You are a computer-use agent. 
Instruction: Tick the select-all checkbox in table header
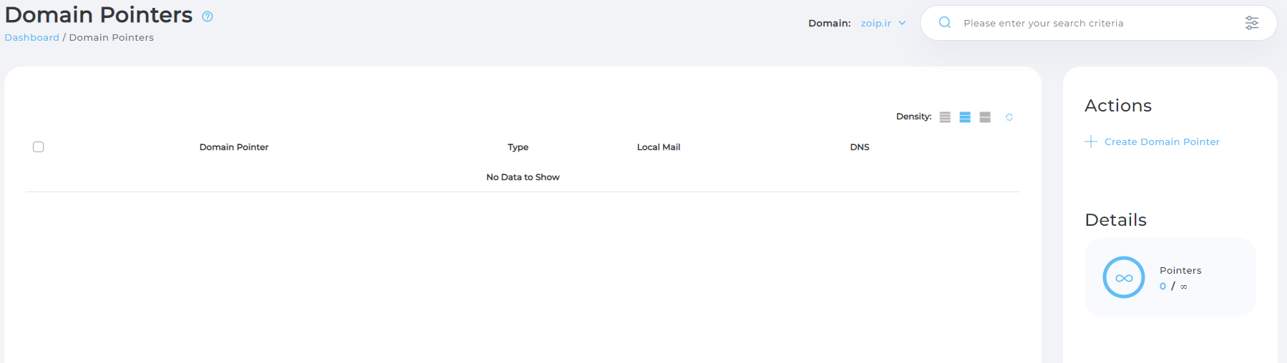39,147
